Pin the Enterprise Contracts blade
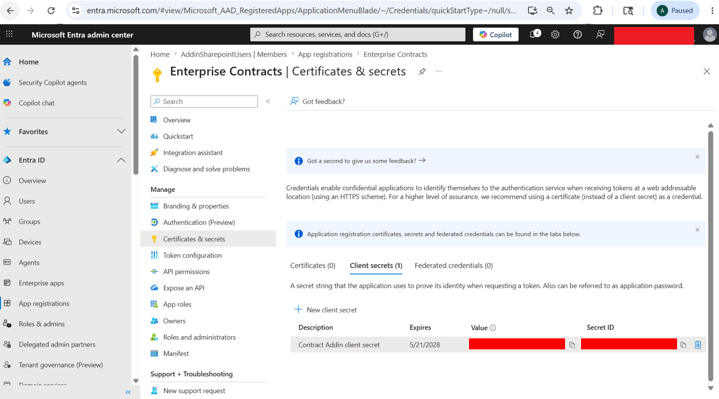The height and width of the screenshot is (399, 719). click(x=422, y=72)
